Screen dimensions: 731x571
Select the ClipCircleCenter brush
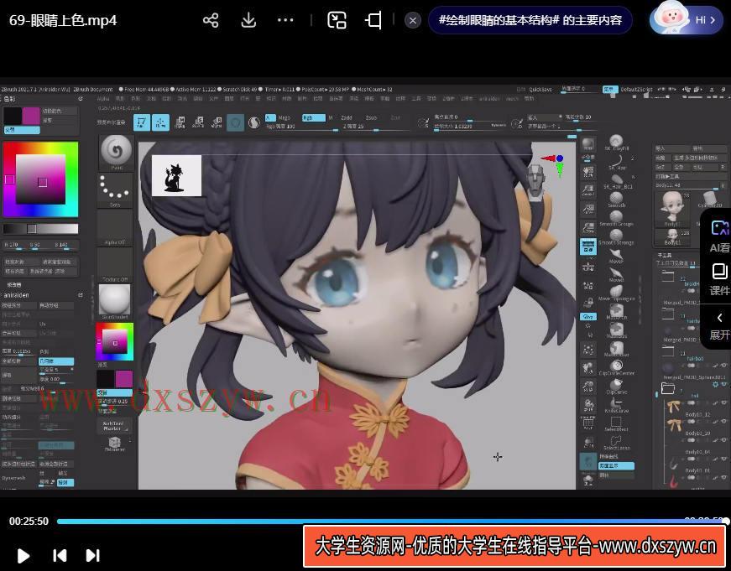pyautogui.click(x=616, y=366)
